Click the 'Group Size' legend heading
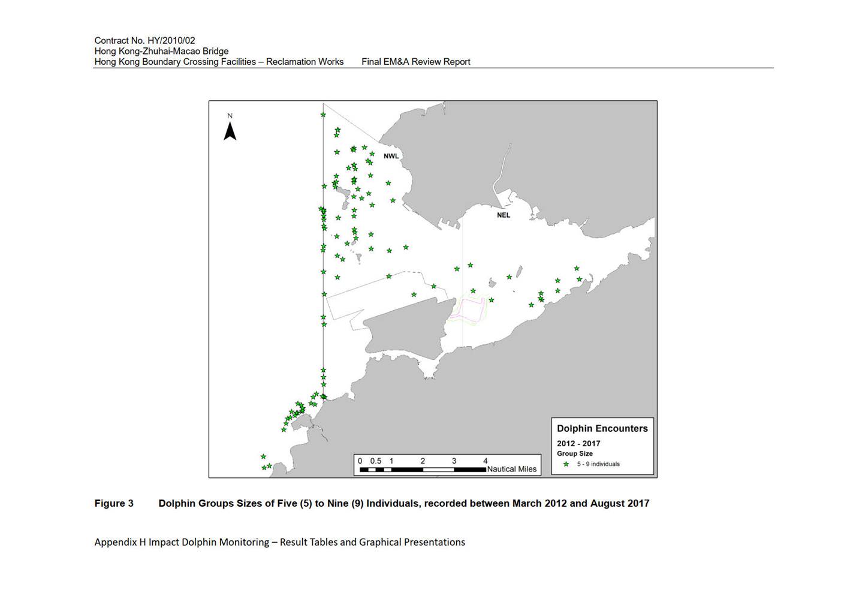The height and width of the screenshot is (595, 841). (575, 453)
